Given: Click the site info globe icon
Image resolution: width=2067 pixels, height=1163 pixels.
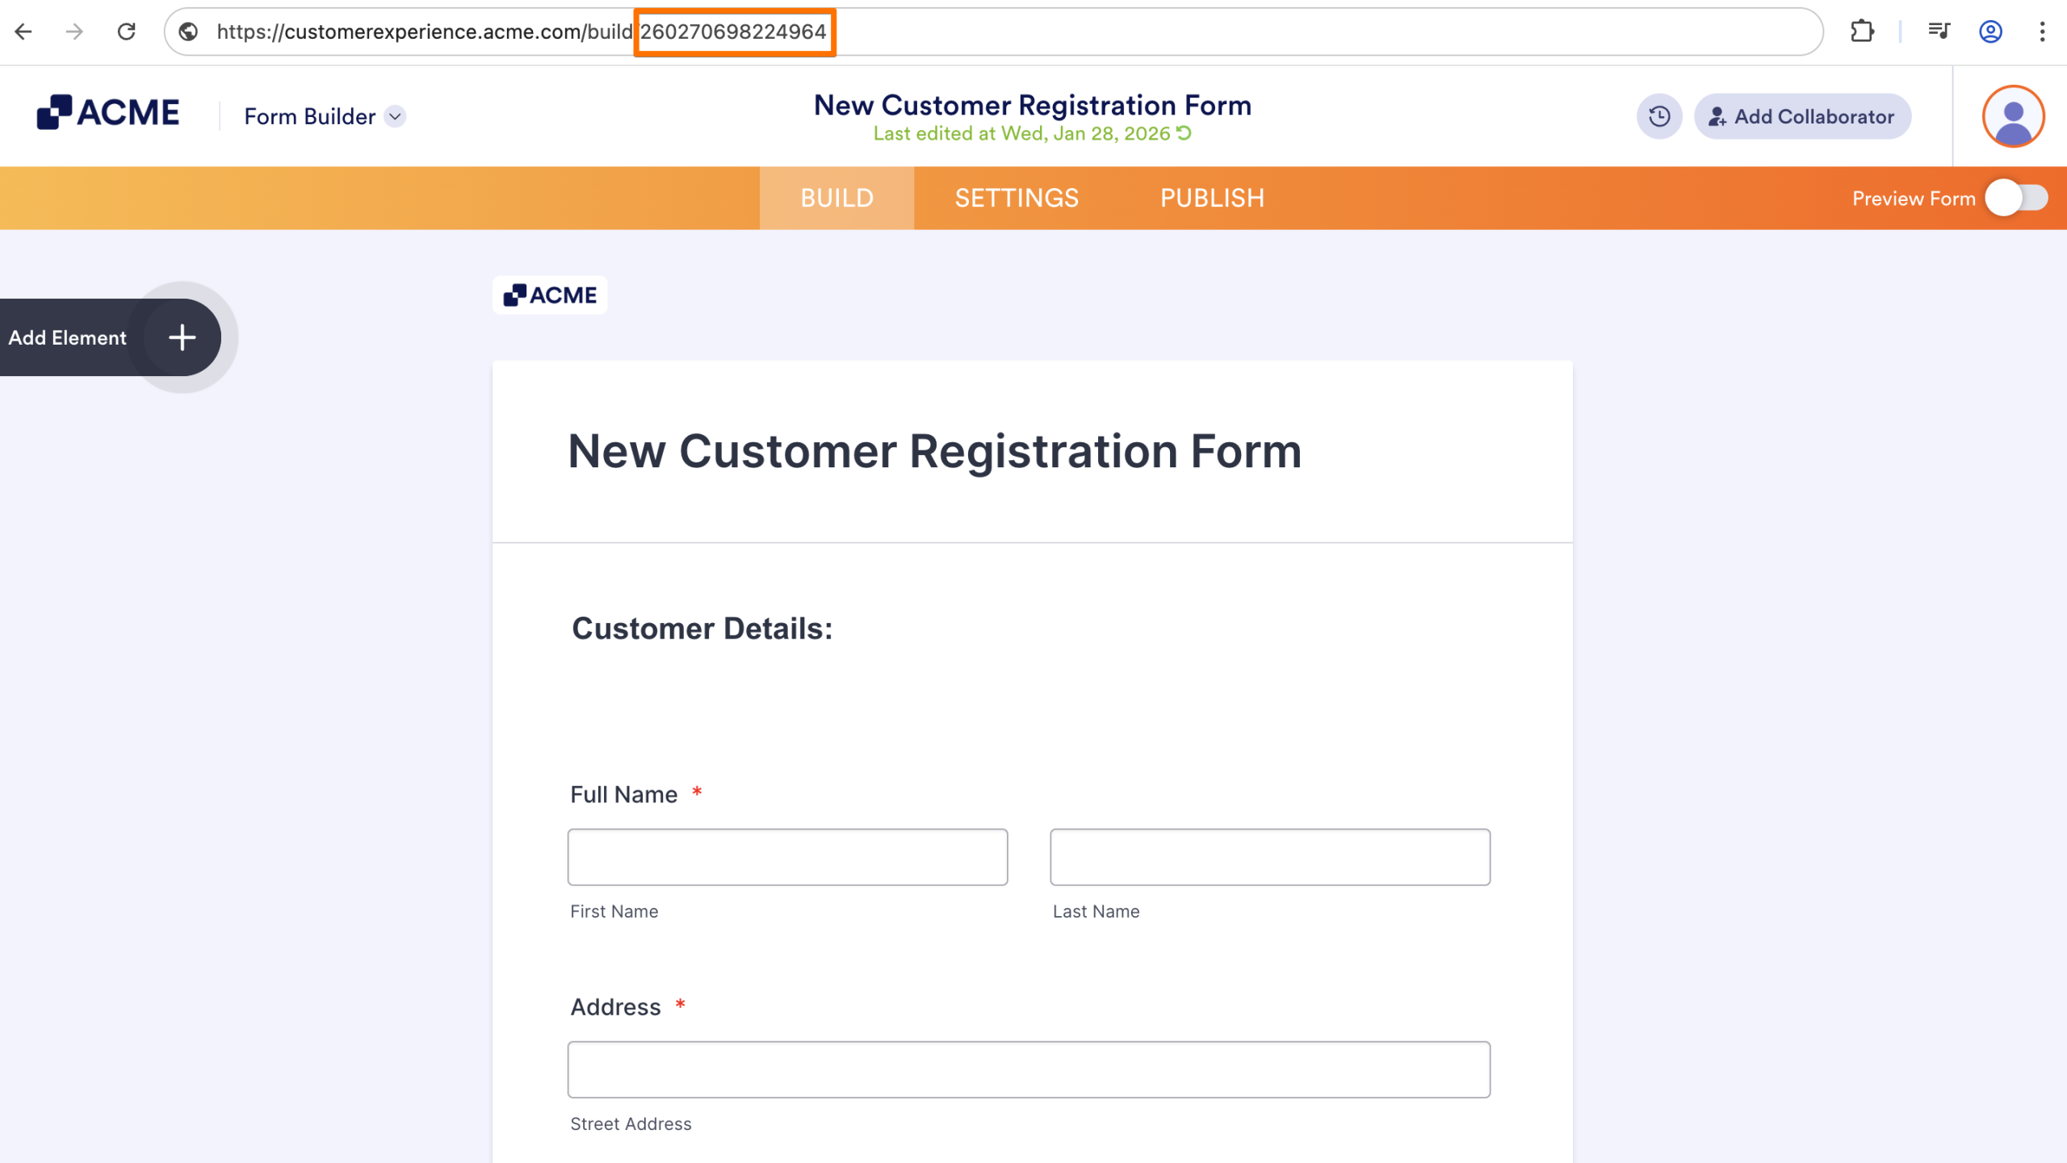Looking at the screenshot, I should (x=188, y=31).
